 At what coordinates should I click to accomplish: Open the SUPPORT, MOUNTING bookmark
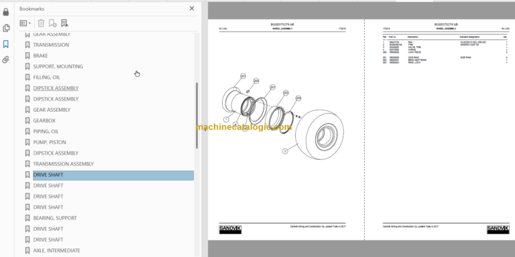[58, 66]
